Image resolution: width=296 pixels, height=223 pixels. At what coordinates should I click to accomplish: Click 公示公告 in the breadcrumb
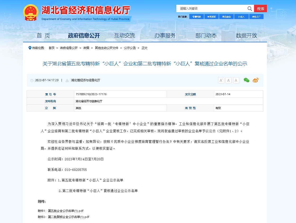pos(130,48)
